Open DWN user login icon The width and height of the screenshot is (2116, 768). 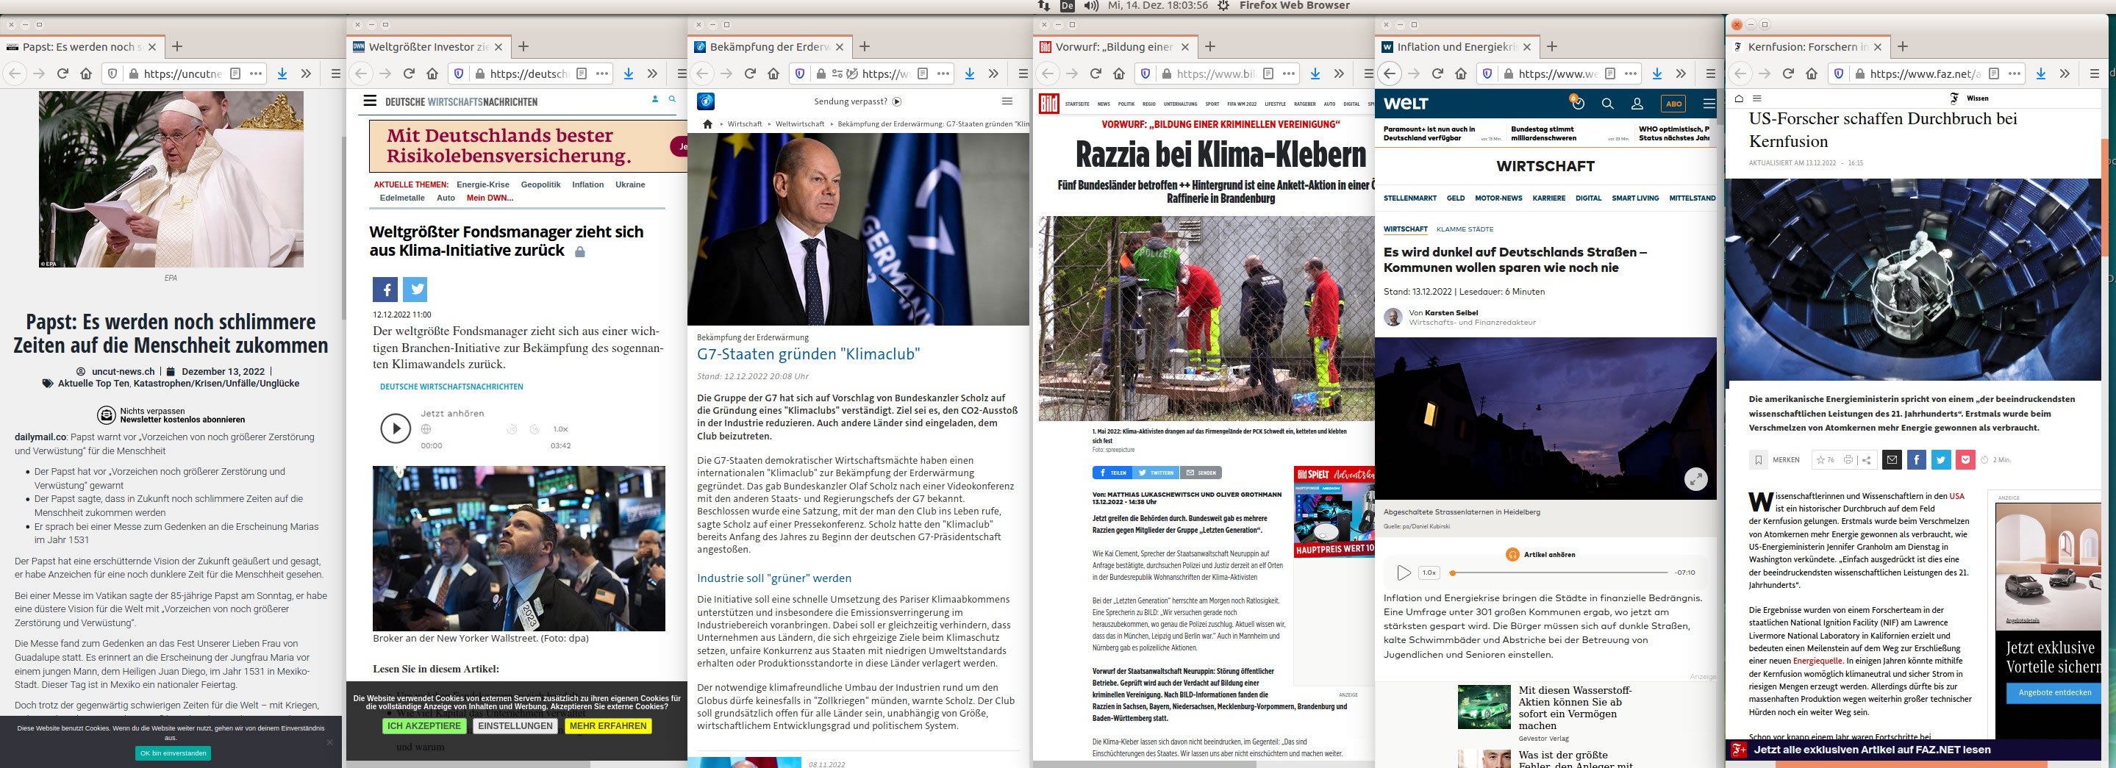[x=654, y=98]
